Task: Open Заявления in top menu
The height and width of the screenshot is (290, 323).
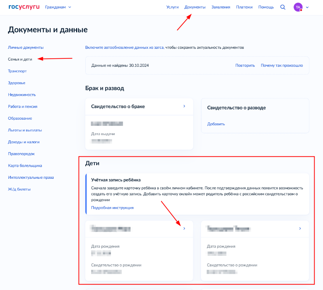Action: (x=221, y=7)
